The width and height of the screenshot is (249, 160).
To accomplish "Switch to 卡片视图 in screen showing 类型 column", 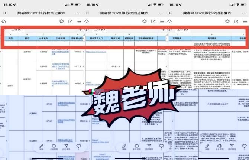I will click(54, 147).
